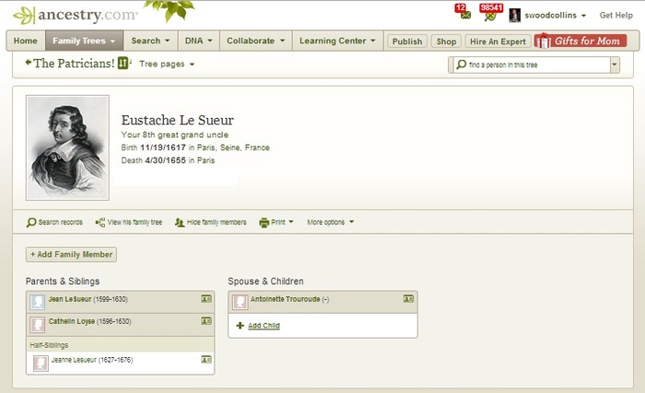645x393 pixels.
Task: Click the leaf hints notification icon
Action: point(490,16)
